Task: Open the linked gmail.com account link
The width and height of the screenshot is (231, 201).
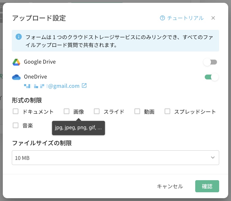Action: click(52, 86)
